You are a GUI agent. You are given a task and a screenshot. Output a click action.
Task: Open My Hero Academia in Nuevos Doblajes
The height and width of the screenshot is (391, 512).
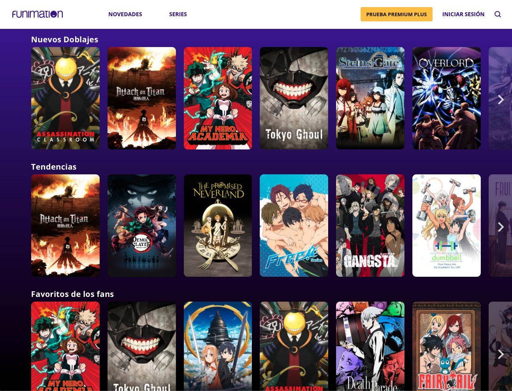pyautogui.click(x=218, y=98)
